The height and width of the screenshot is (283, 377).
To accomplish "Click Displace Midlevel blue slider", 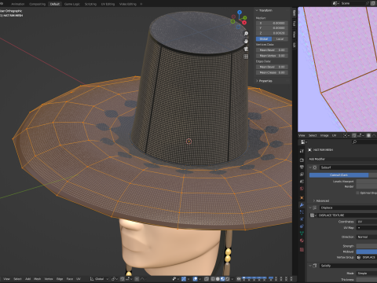I will click(367, 252).
